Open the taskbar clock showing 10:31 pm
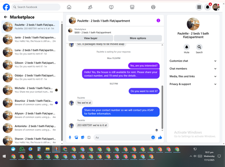 click(x=209, y=156)
